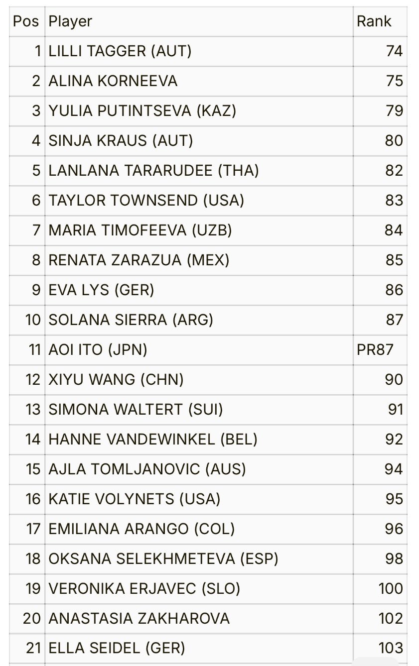This screenshot has width=419, height=666.
Task: Click the AJLA TOMLJANOVIC (AUS) cell
Action: 199,469
